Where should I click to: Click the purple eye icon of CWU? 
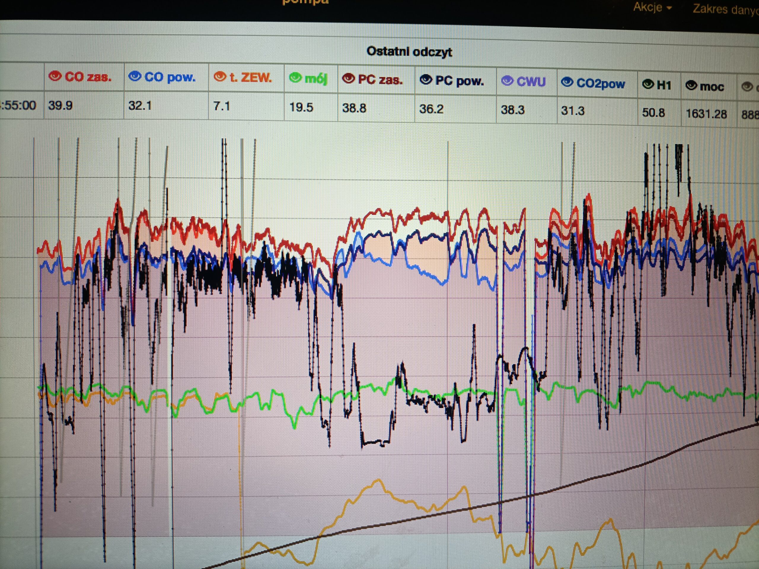click(x=507, y=81)
